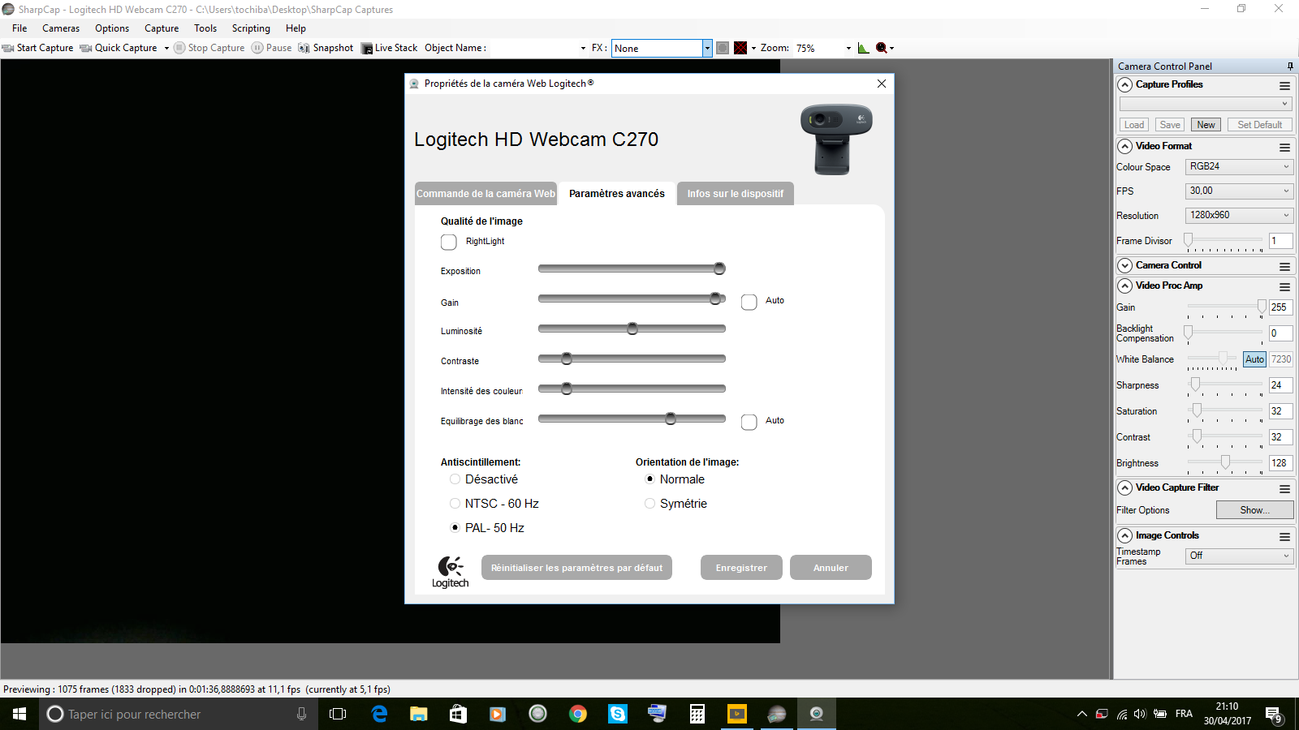This screenshot has width=1299, height=730.
Task: Click the Logitech logo in the dialog
Action: coord(451,572)
